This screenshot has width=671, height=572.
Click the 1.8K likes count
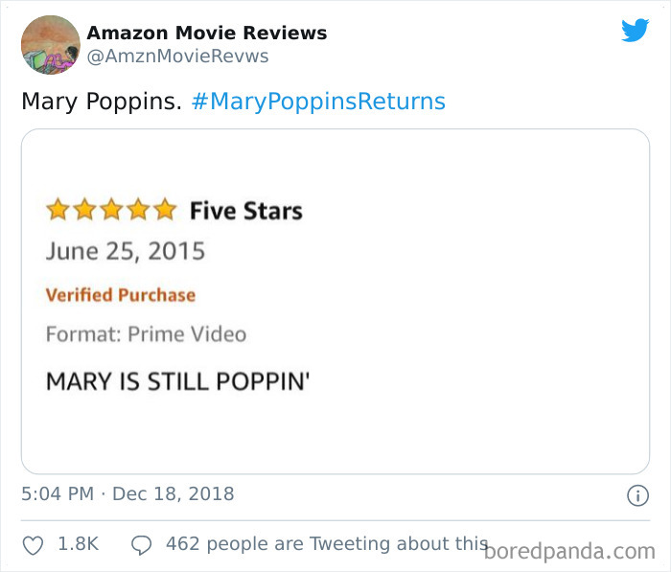tap(79, 544)
